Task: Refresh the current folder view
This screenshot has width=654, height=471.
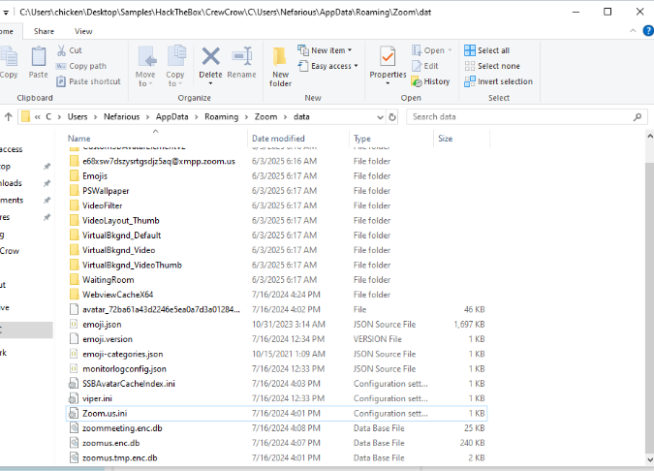Action: click(392, 117)
